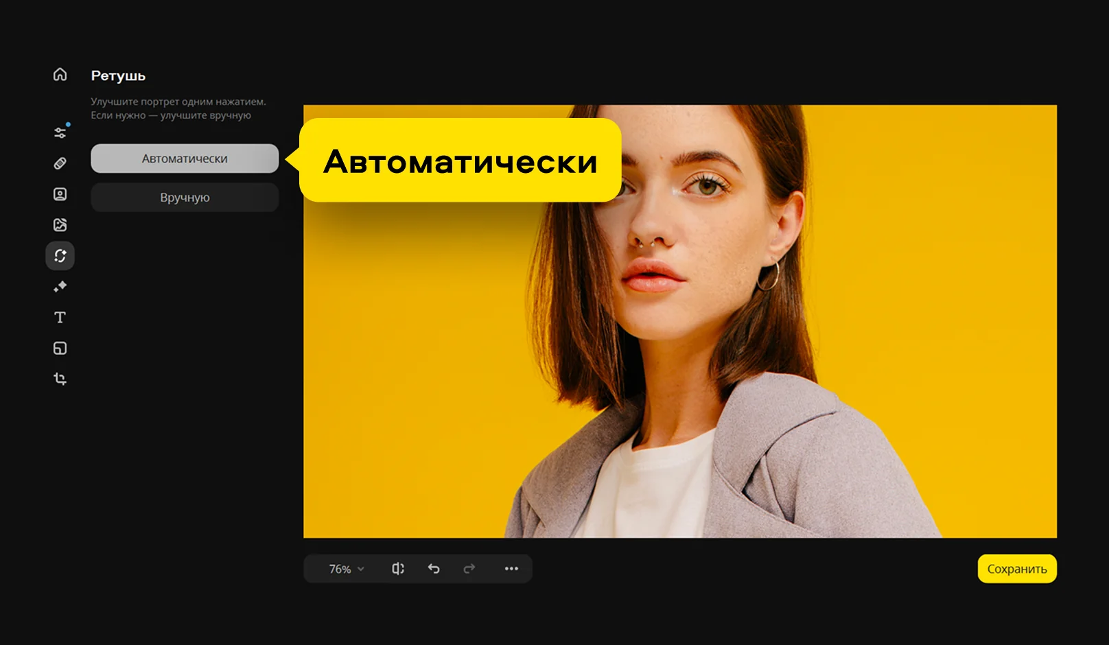Click the Автоматически retouch button

click(185, 159)
